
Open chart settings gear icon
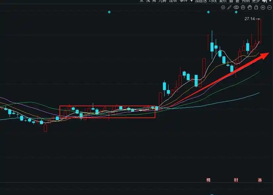(223, 7)
